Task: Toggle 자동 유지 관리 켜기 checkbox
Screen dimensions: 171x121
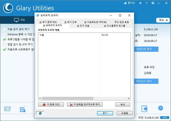Action: [x=5, y=29]
